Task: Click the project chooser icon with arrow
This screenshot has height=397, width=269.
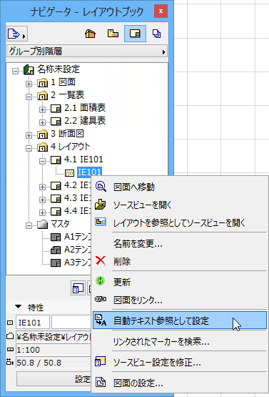Action: pyautogui.click(x=17, y=34)
